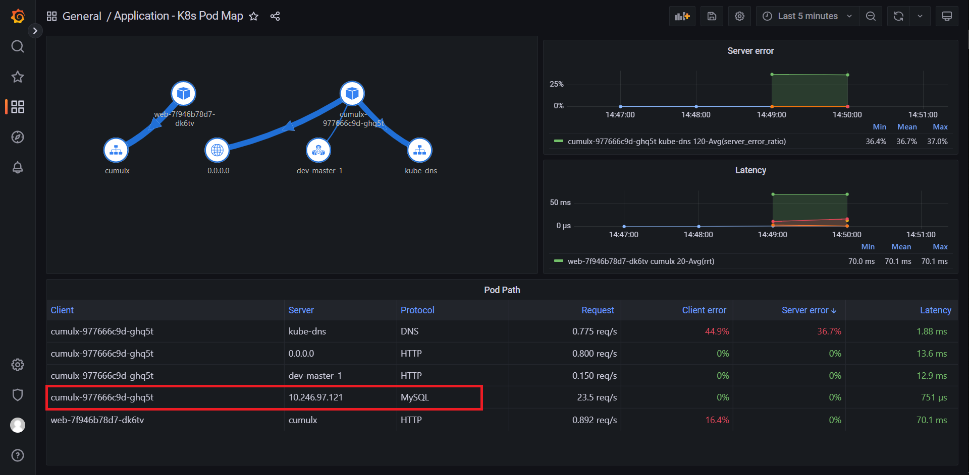Sort the Pod Path table by Client
Image resolution: width=969 pixels, height=475 pixels.
62,310
